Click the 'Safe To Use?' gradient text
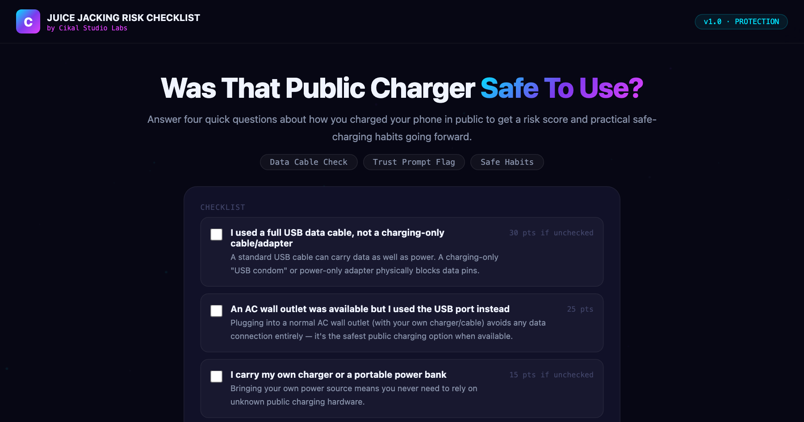Image resolution: width=804 pixels, height=422 pixels. (562, 88)
